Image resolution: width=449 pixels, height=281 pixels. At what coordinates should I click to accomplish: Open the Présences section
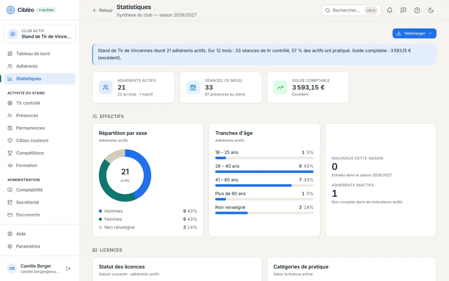point(40,116)
